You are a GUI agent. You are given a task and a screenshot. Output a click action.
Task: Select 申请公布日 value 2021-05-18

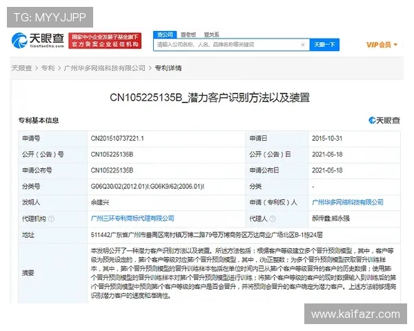tap(327, 170)
